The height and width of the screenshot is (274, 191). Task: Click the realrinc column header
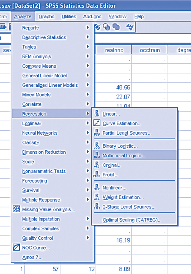tap(114, 50)
